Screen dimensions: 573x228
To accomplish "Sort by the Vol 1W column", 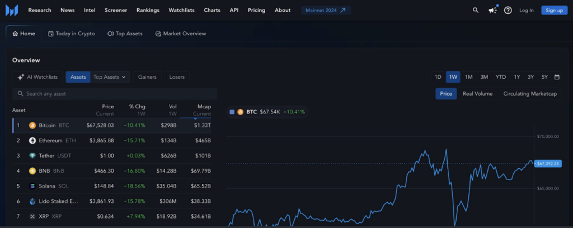I will click(172, 110).
